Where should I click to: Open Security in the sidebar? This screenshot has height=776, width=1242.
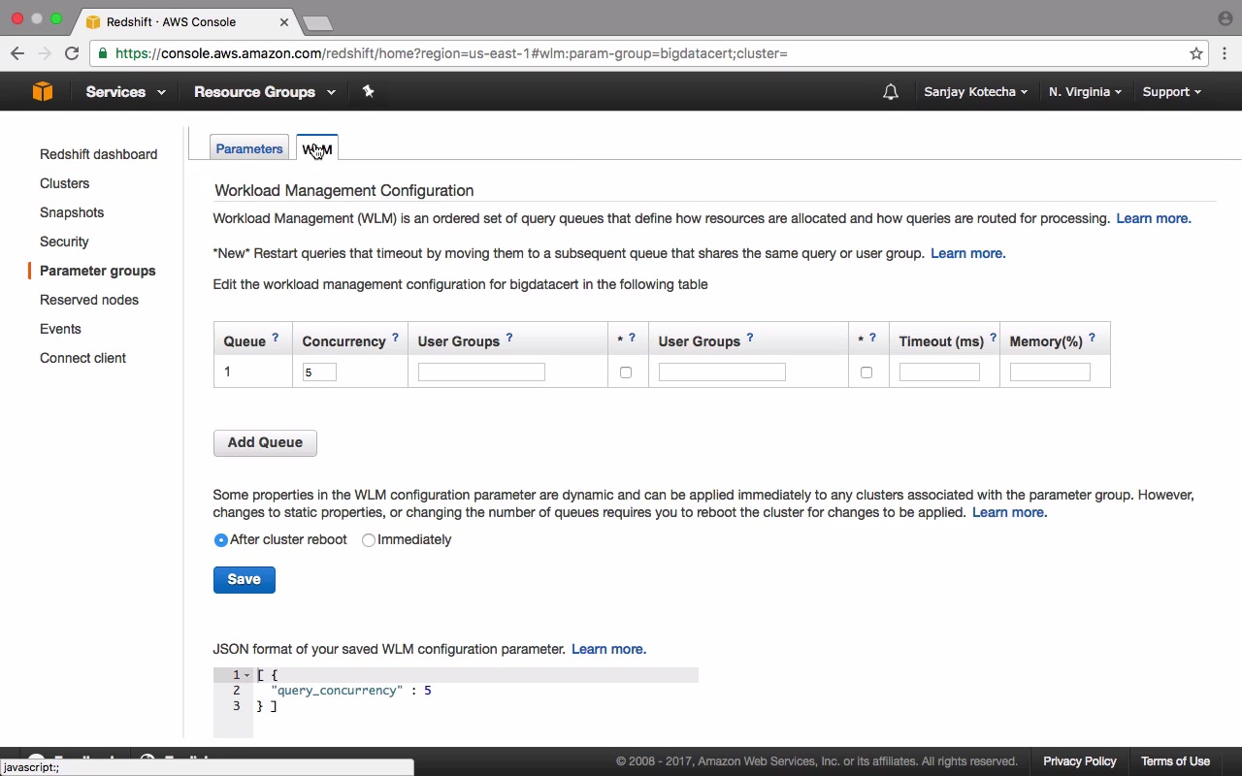(64, 242)
